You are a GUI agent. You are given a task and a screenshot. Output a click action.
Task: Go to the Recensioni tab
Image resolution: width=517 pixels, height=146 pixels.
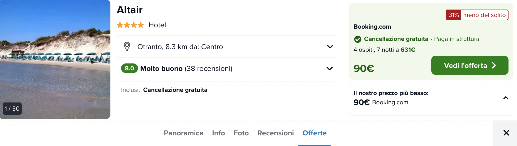coord(275,133)
